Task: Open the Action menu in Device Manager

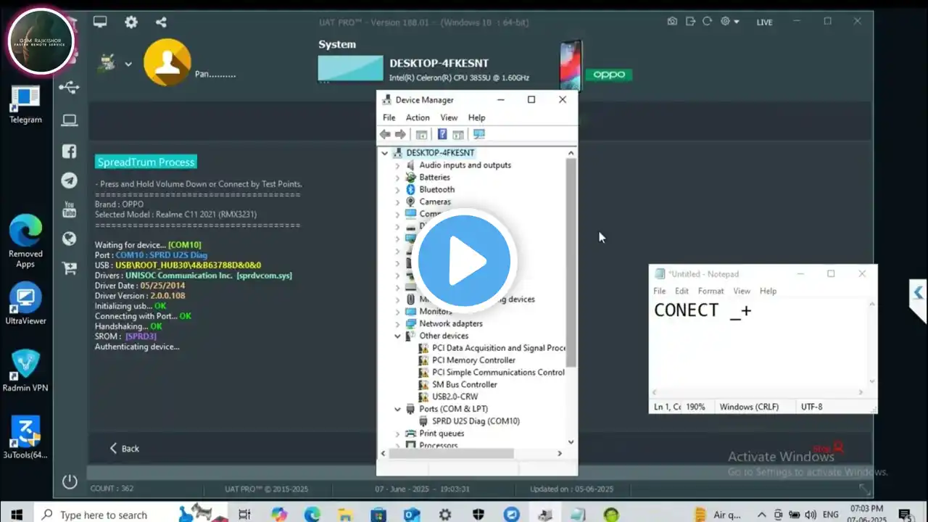Action: 418,117
